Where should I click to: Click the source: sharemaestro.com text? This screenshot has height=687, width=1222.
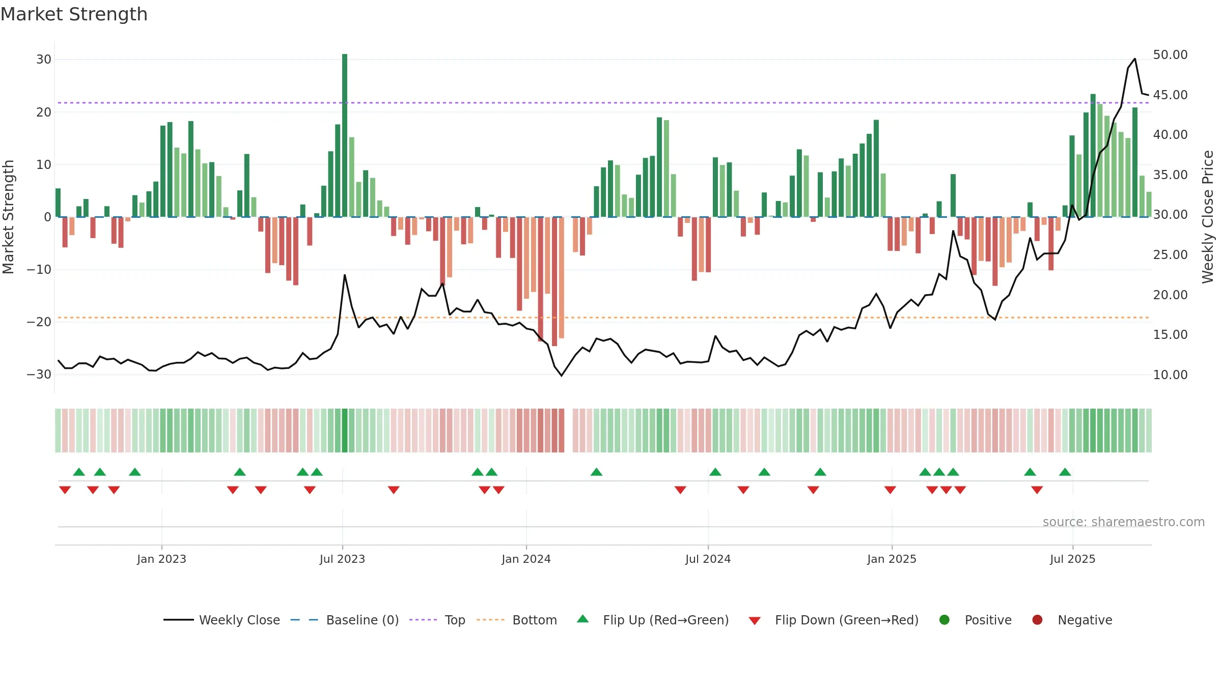1124,522
